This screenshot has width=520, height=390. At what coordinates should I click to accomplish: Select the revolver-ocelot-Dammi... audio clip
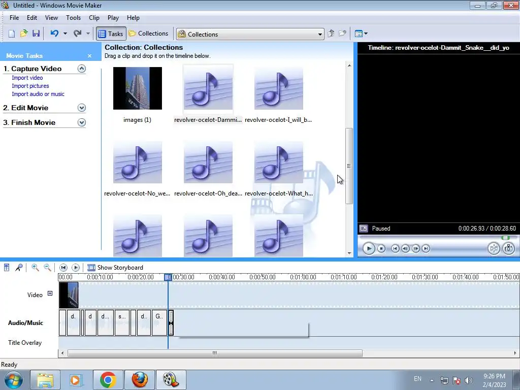[x=208, y=88]
